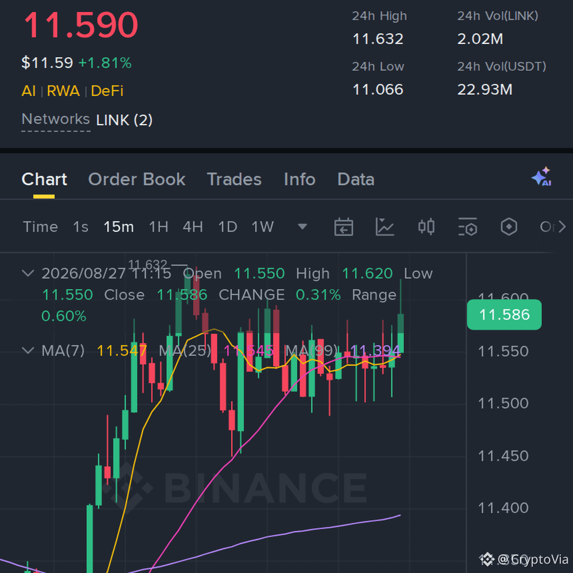Select the 1D interval
Image resolution: width=573 pixels, height=573 pixels.
228,227
